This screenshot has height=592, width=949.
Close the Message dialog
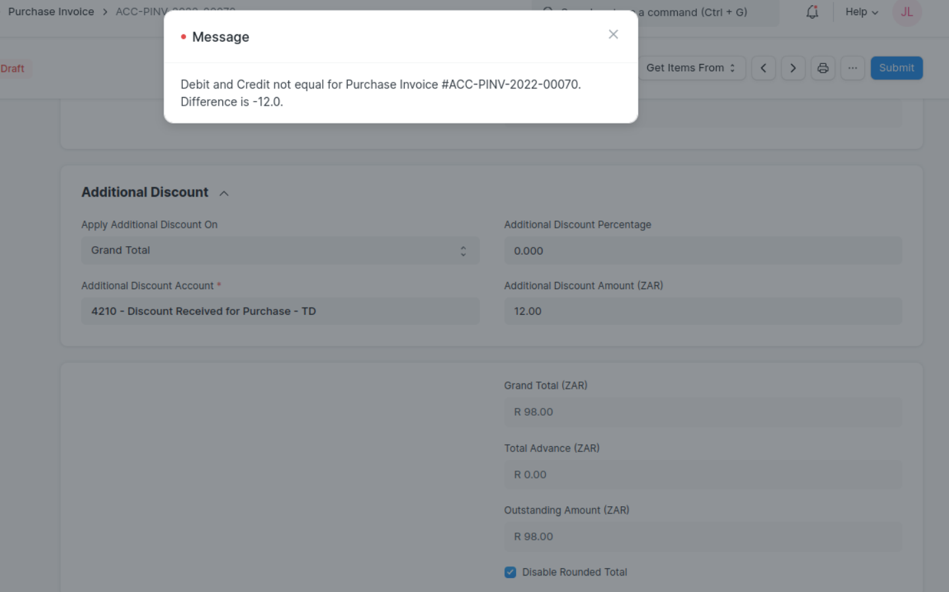(x=613, y=34)
